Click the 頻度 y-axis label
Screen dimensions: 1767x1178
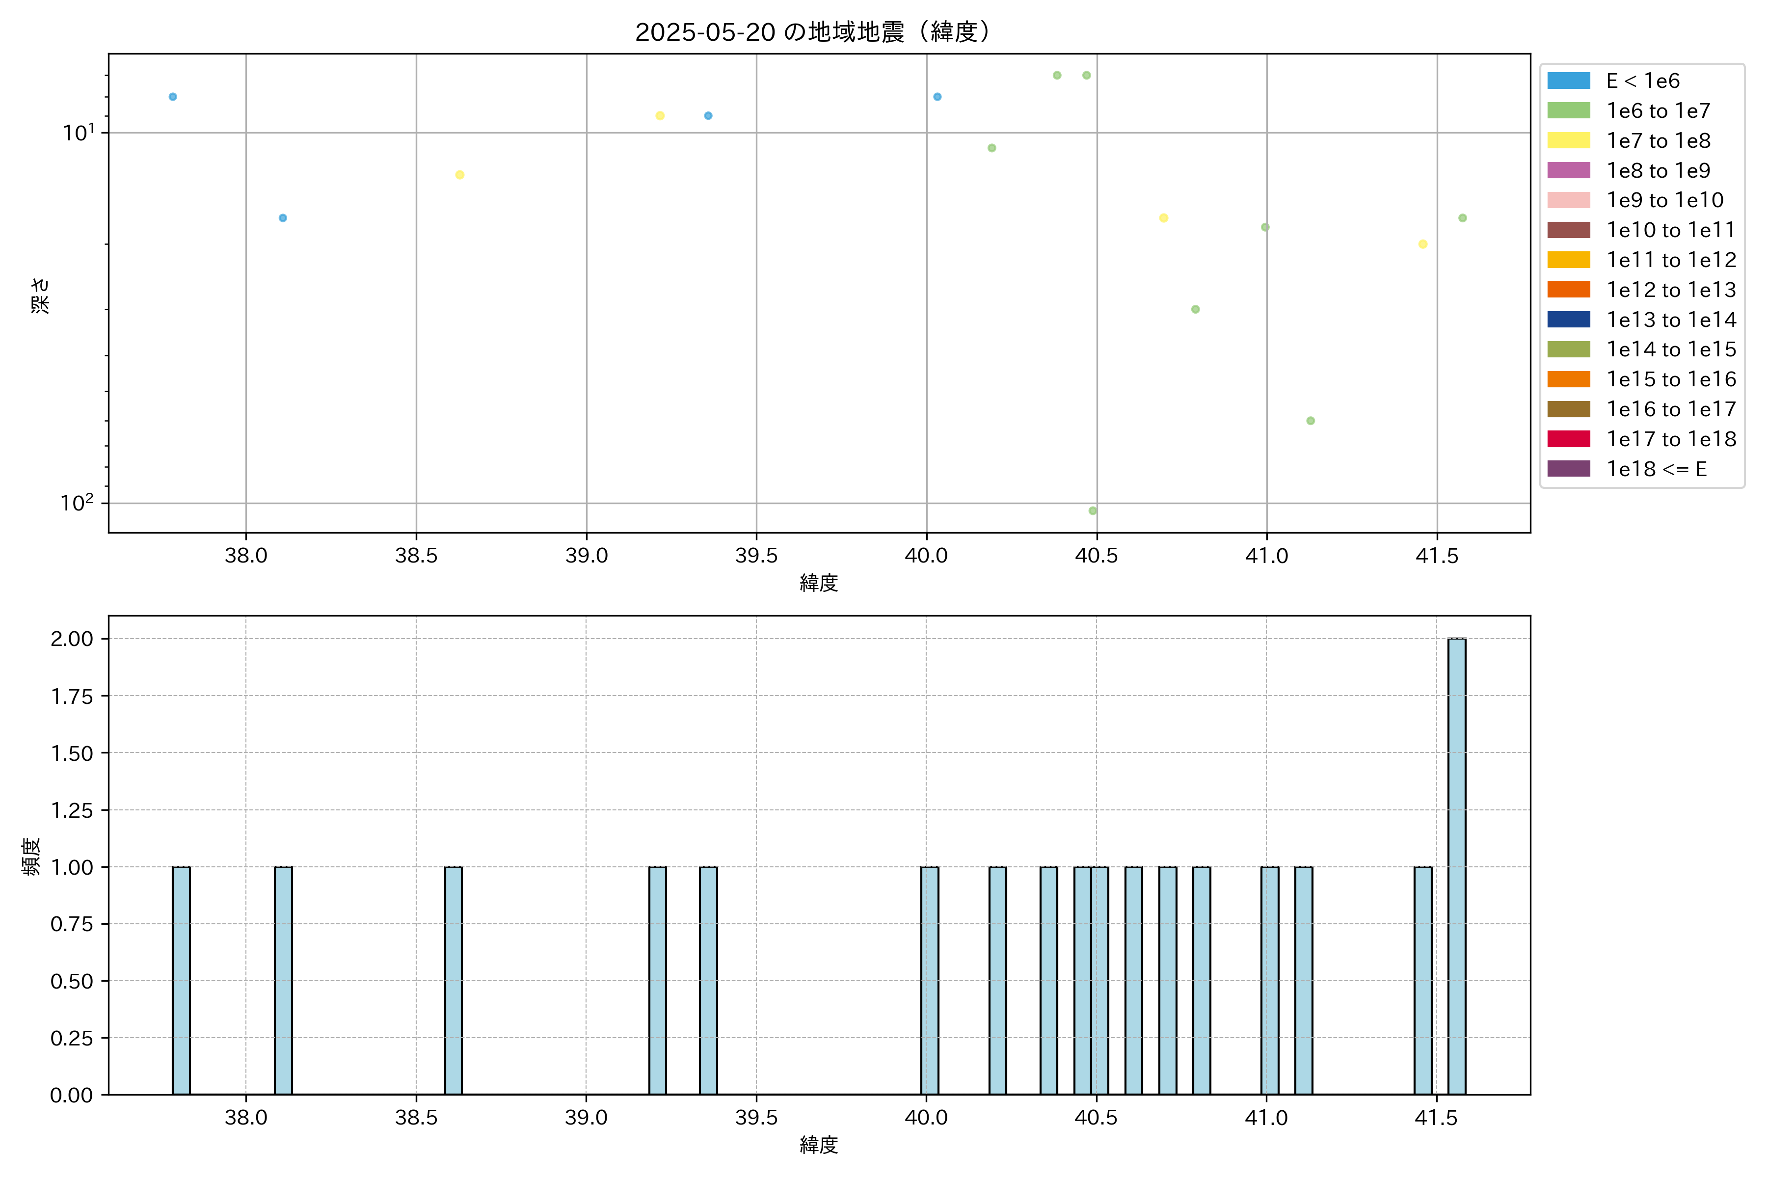click(x=31, y=857)
